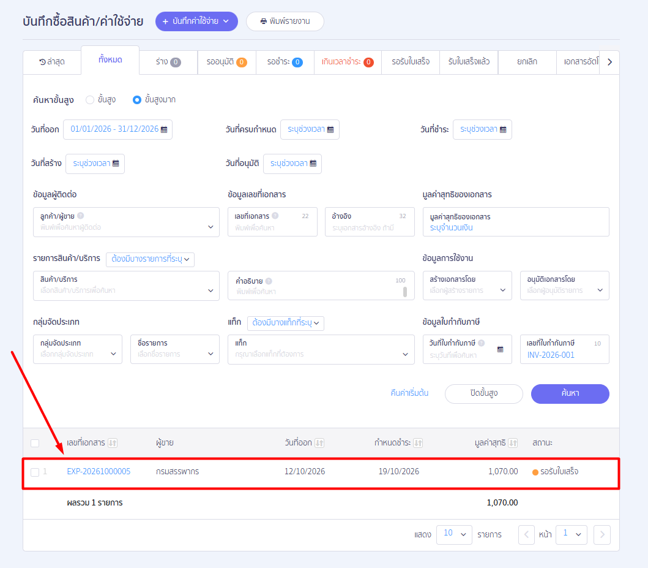648x568 pixels.
Task: Click the orange status dot of รอรับใบเสร็จ
Action: coord(535,472)
